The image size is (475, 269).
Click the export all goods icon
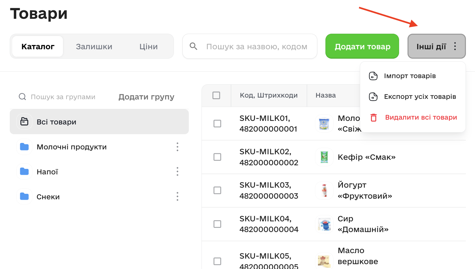tap(373, 97)
